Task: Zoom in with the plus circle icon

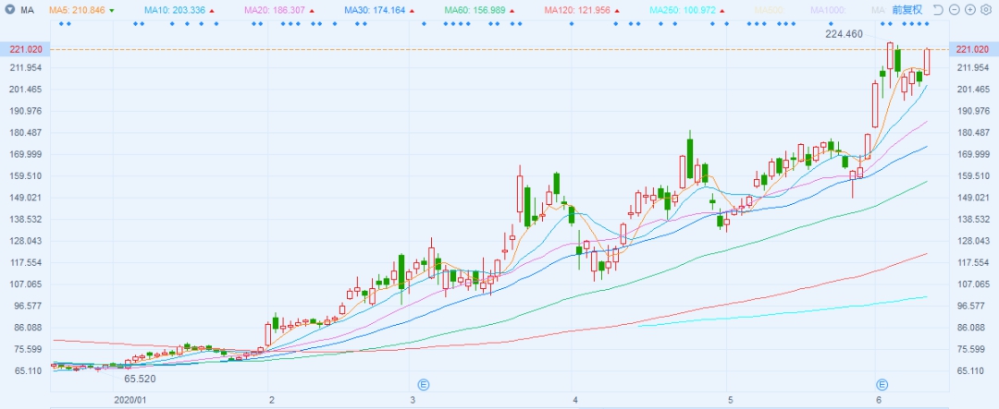Action: tap(969, 9)
